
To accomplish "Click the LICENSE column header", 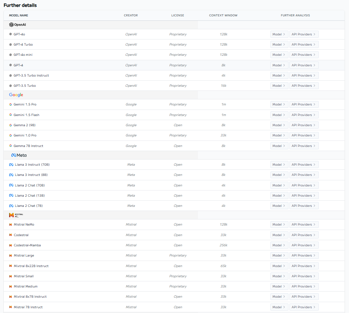I will [178, 15].
